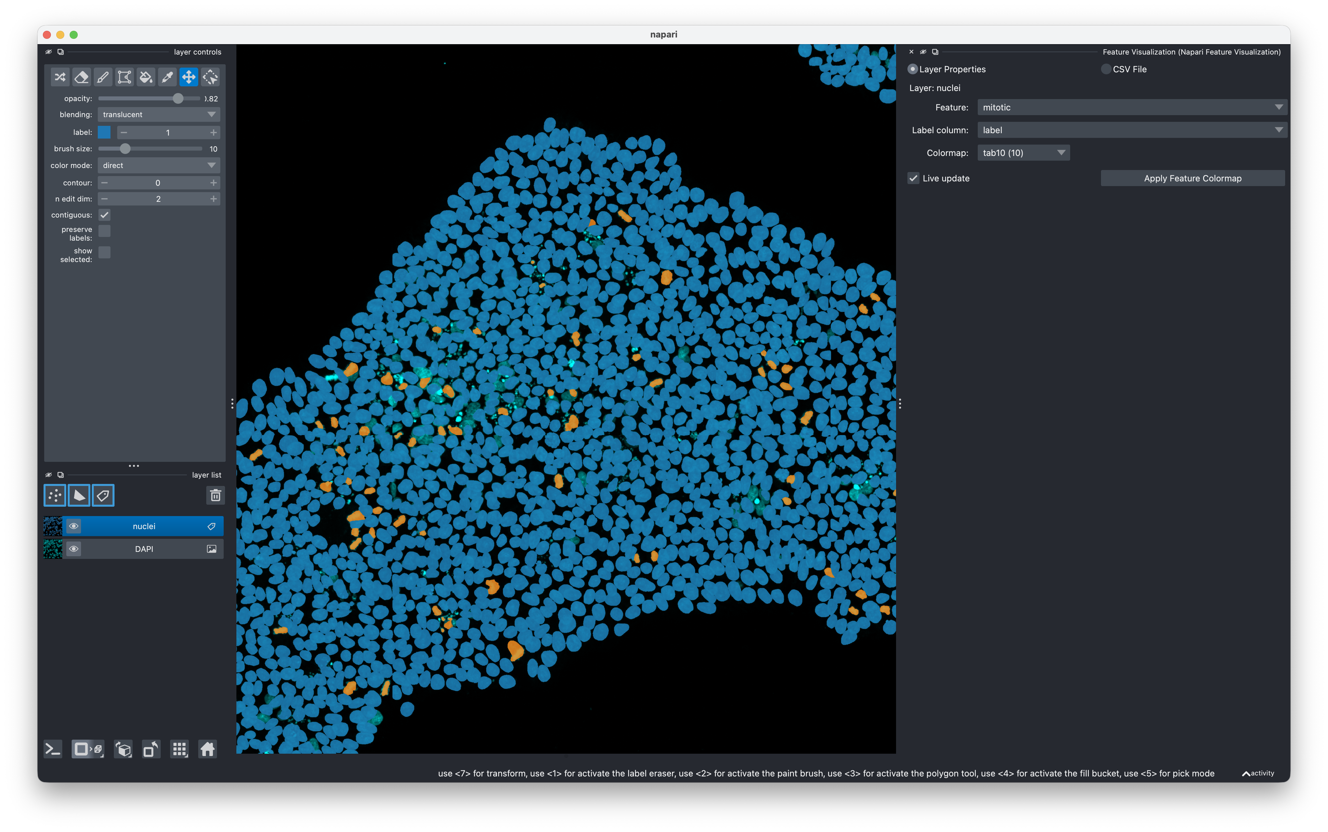Image resolution: width=1328 pixels, height=832 pixels.
Task: Float the Feature Visualization panel
Action: coord(935,52)
